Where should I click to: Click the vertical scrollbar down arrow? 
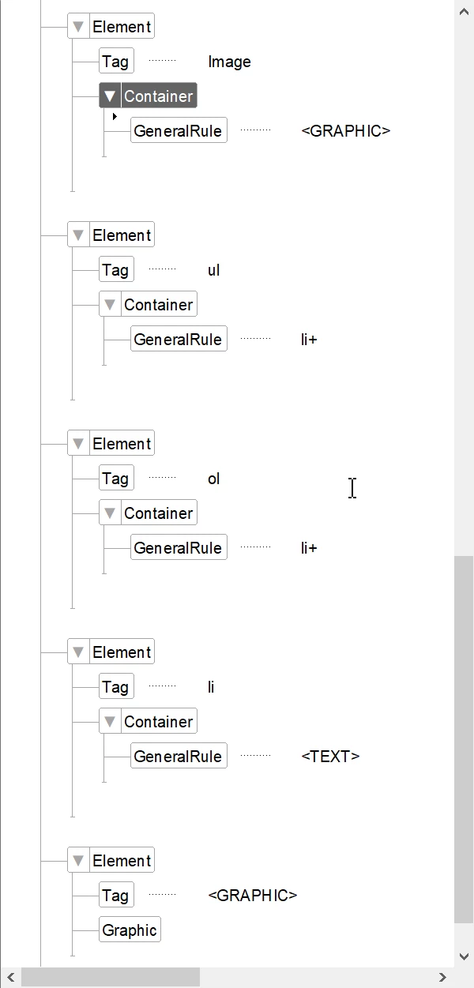[464, 957]
